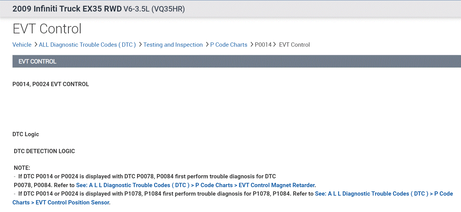Screen dimensions: 461x212
Task: Click the 2009 Infiniti Truck EX35 RWD title
Action: (67, 8)
